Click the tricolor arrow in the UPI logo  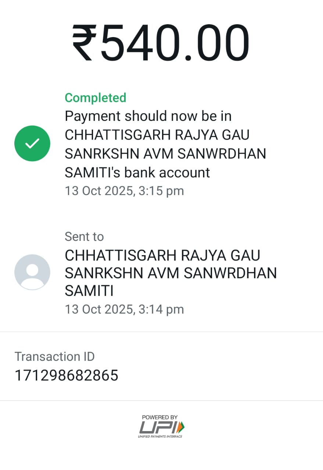click(180, 427)
